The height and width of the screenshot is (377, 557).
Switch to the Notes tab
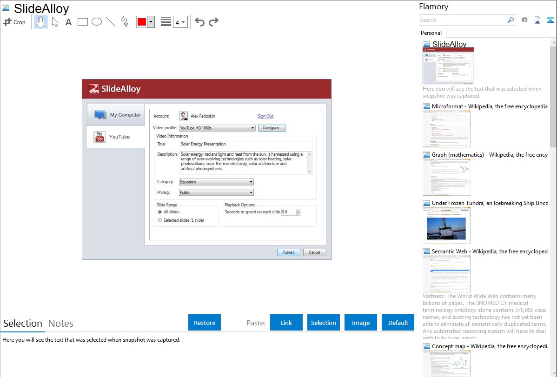point(61,324)
